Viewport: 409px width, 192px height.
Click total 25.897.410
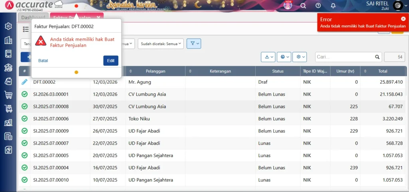pyautogui.click(x=391, y=82)
